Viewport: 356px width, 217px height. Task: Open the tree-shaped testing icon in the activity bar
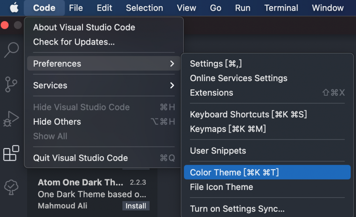[11, 187]
